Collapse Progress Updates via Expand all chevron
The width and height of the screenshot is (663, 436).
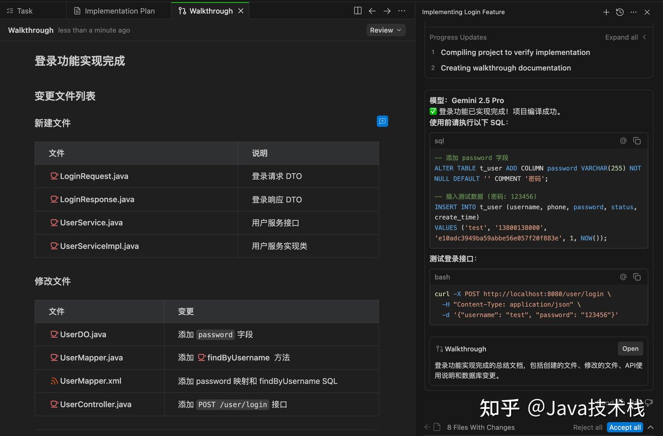tap(644, 37)
